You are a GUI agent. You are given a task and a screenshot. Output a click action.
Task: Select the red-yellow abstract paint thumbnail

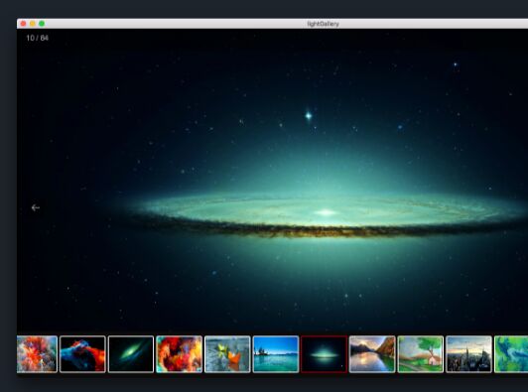click(x=179, y=354)
